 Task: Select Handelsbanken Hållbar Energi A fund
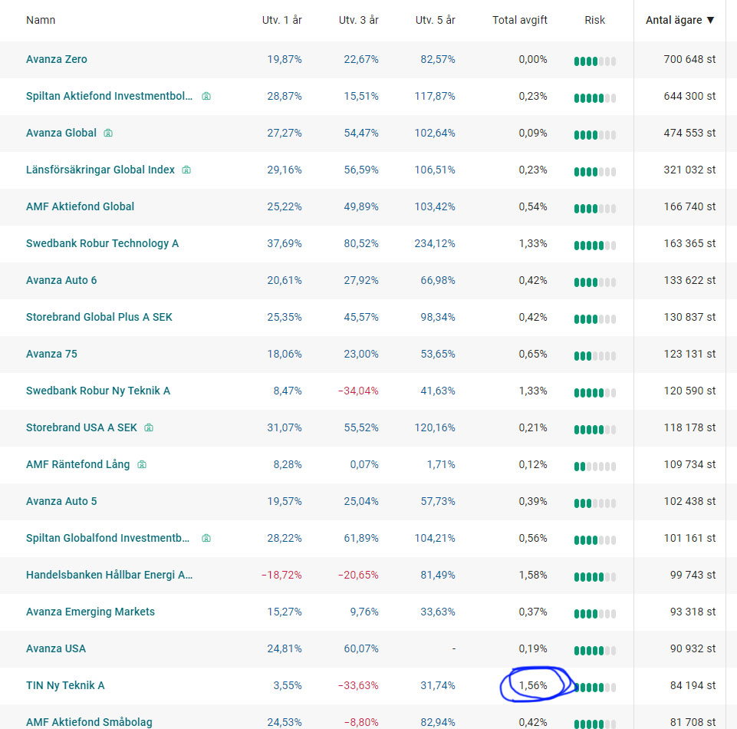[109, 575]
